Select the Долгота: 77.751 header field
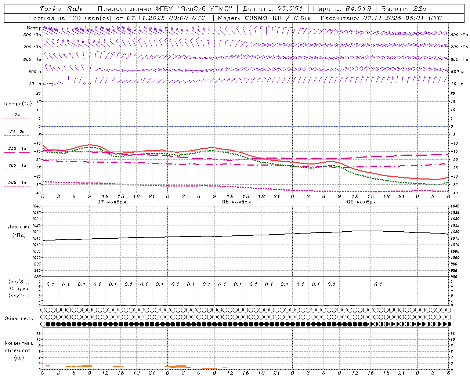 pos(273,9)
